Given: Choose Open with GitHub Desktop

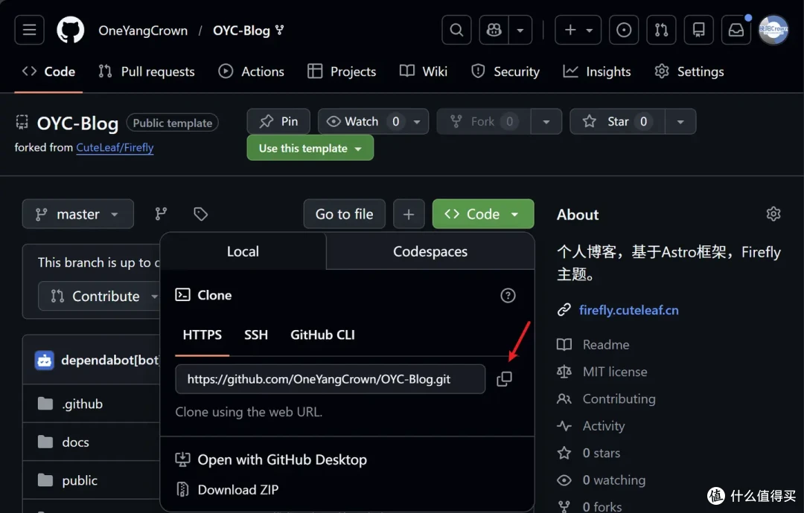Looking at the screenshot, I should coord(271,459).
